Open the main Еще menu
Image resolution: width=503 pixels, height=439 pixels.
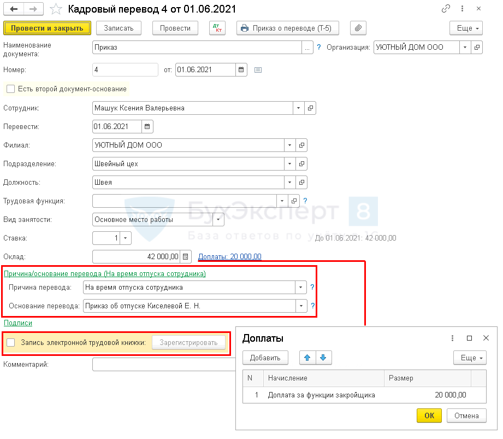coord(466,28)
